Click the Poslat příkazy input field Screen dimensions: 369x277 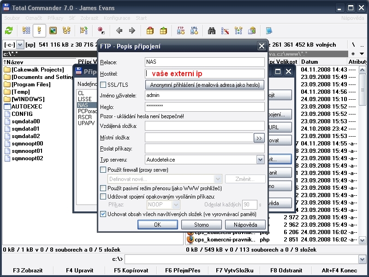tap(205, 149)
